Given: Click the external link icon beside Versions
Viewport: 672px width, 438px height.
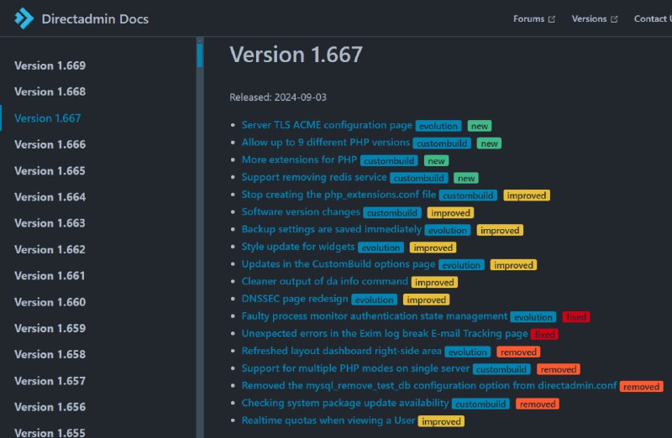Looking at the screenshot, I should [614, 19].
